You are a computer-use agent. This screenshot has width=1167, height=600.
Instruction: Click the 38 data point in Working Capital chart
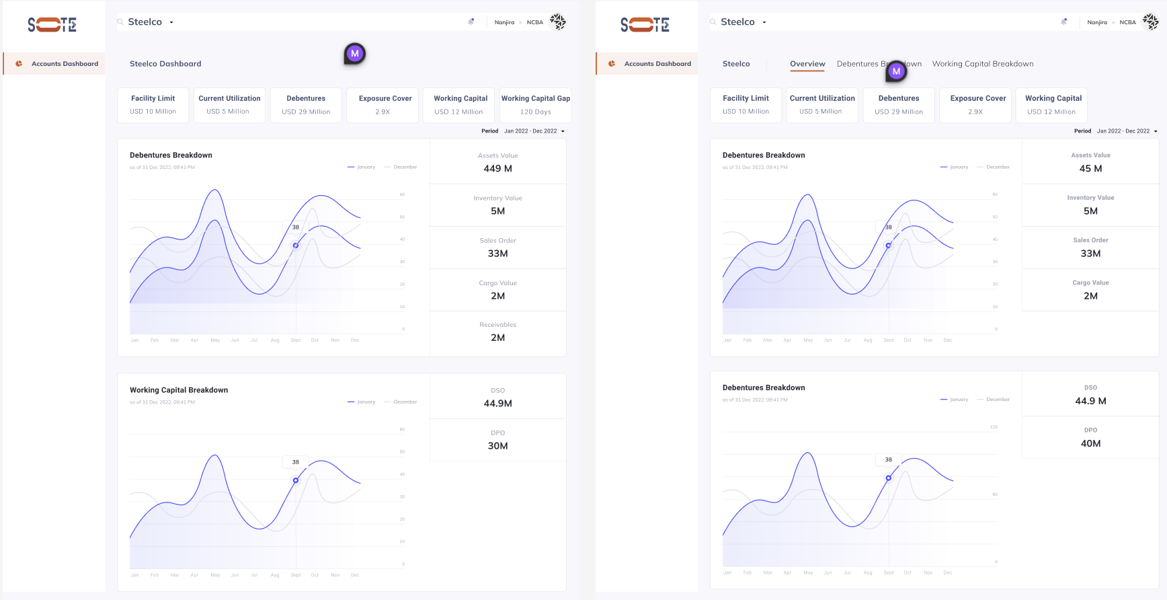click(295, 480)
